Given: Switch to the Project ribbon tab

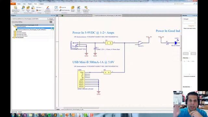Looking at the screenshot, I should [30, 4].
